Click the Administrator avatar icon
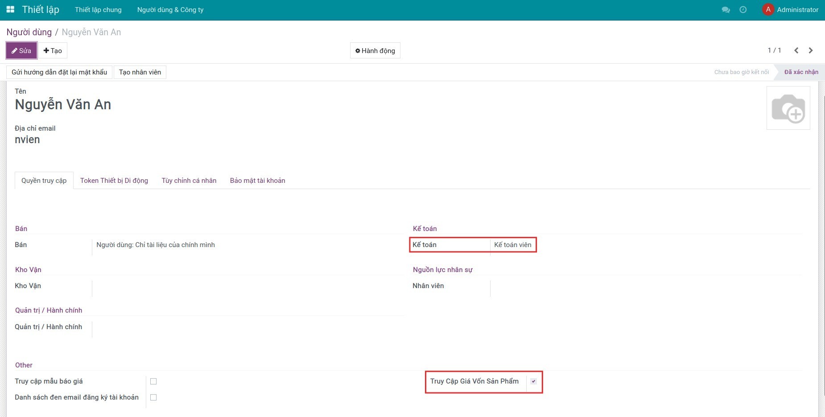Image resolution: width=825 pixels, height=417 pixels. tap(768, 9)
